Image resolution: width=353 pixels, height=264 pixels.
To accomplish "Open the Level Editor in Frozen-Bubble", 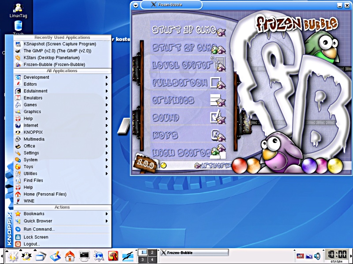I will [x=189, y=65].
